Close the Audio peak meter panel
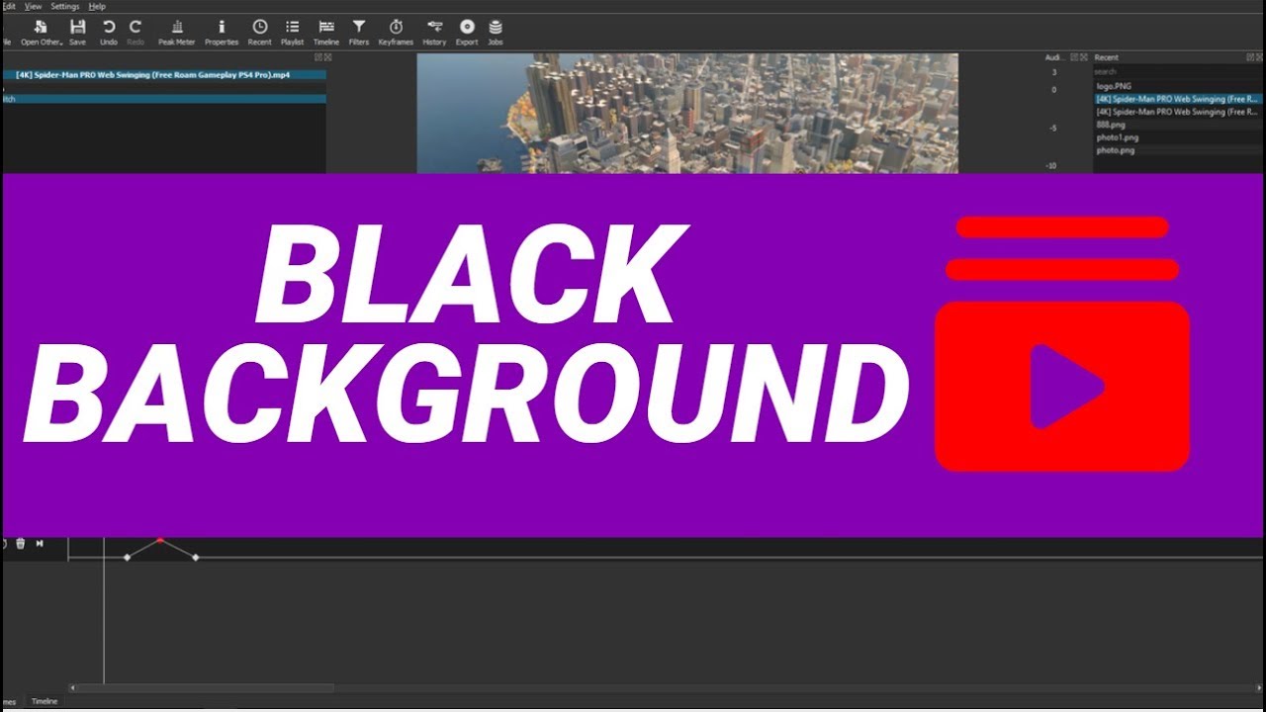Image resolution: width=1266 pixels, height=712 pixels. coord(1084,57)
